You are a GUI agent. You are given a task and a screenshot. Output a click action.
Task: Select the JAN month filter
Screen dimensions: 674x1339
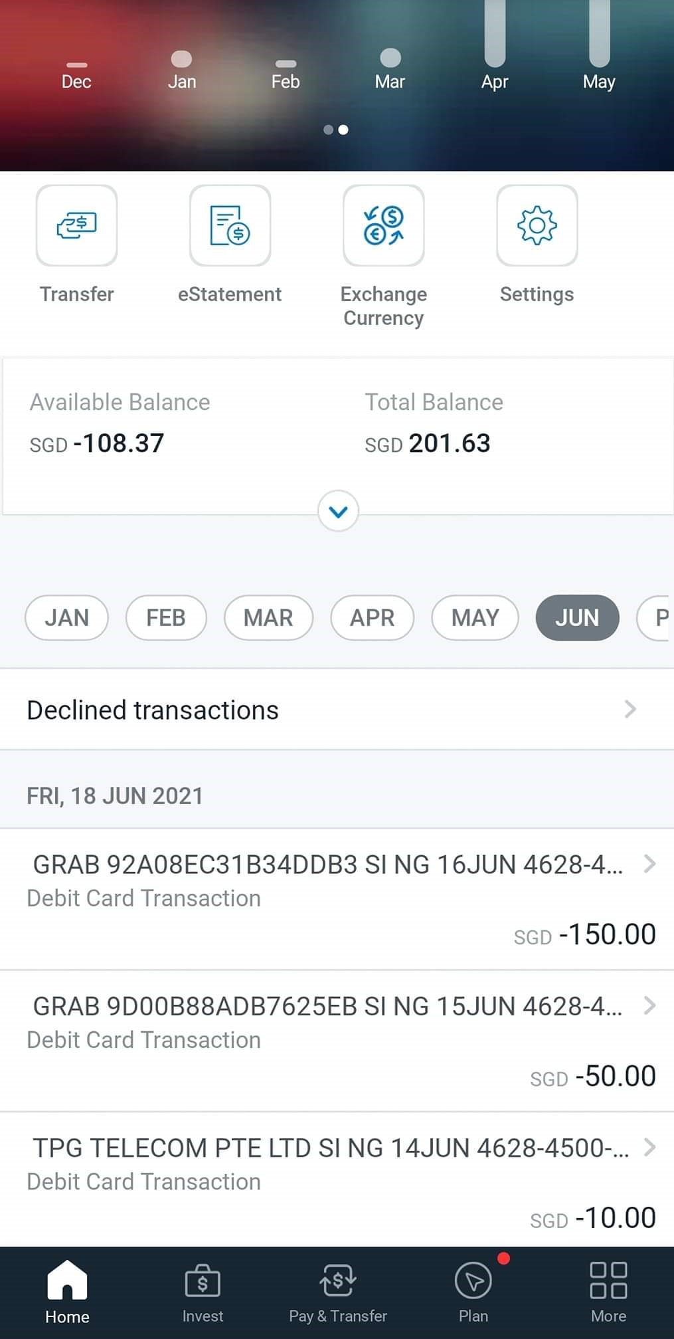[x=66, y=618]
